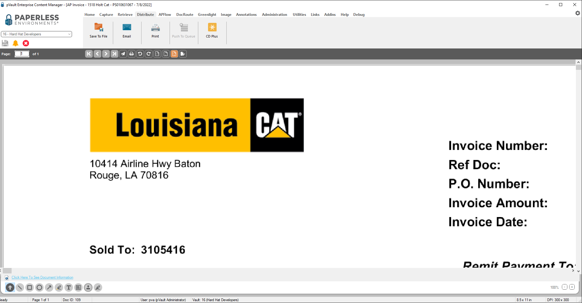Click the zoom out minus button

(565, 287)
